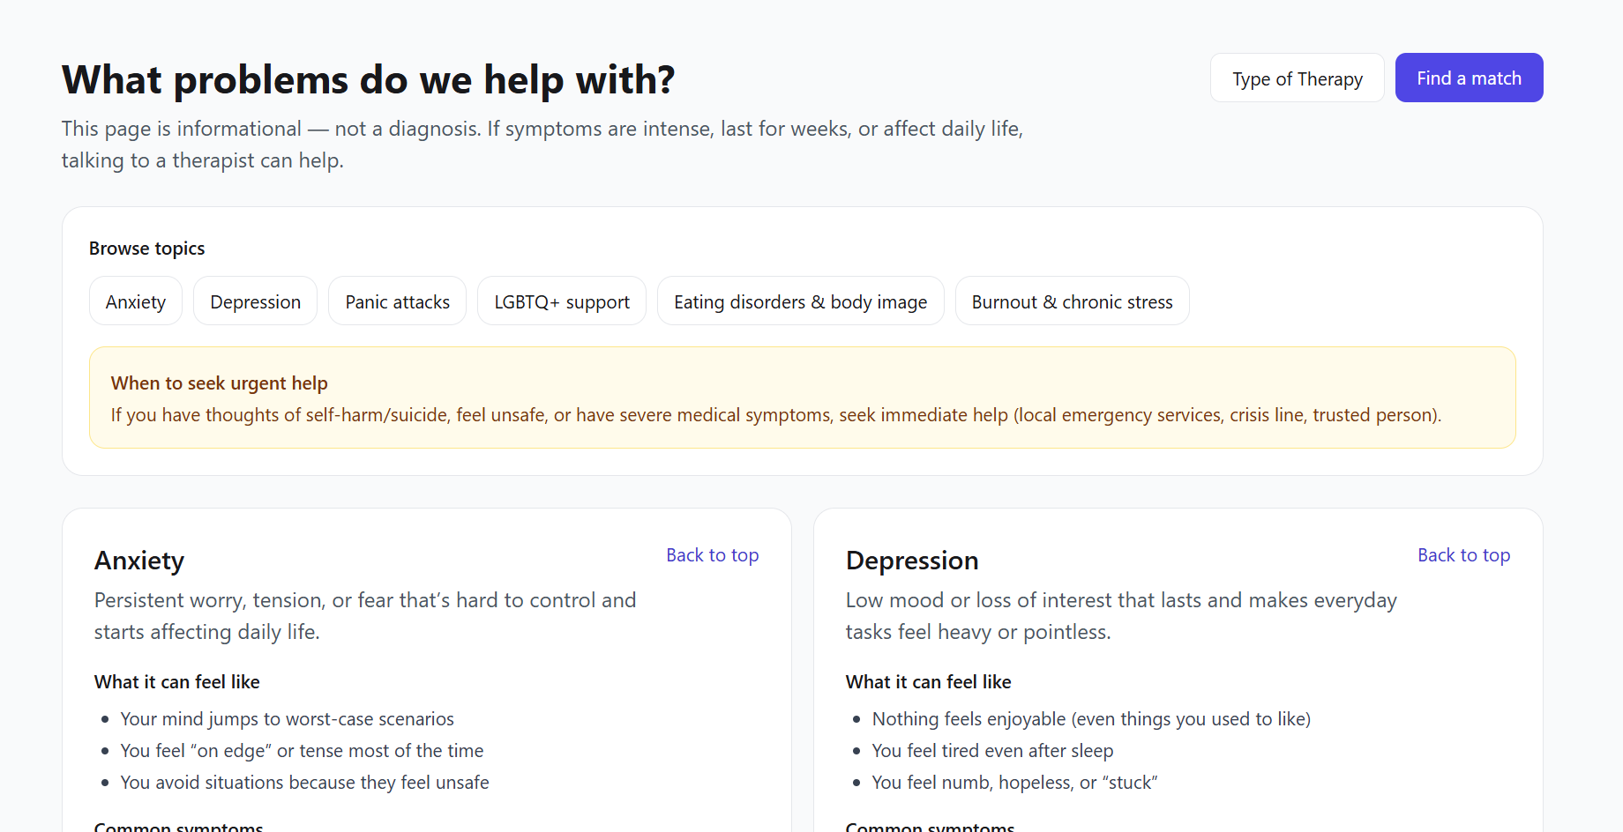This screenshot has width=1623, height=832.
Task: Click the Depression card heading
Action: click(911, 561)
